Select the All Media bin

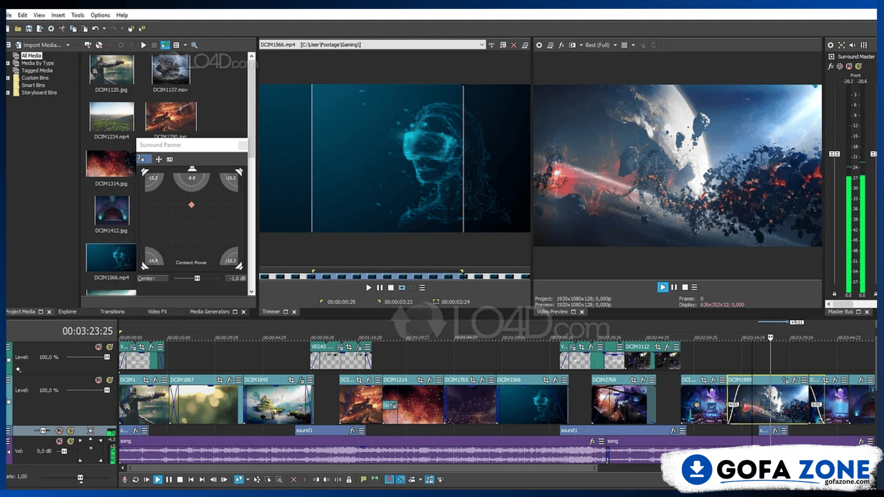pyautogui.click(x=31, y=56)
